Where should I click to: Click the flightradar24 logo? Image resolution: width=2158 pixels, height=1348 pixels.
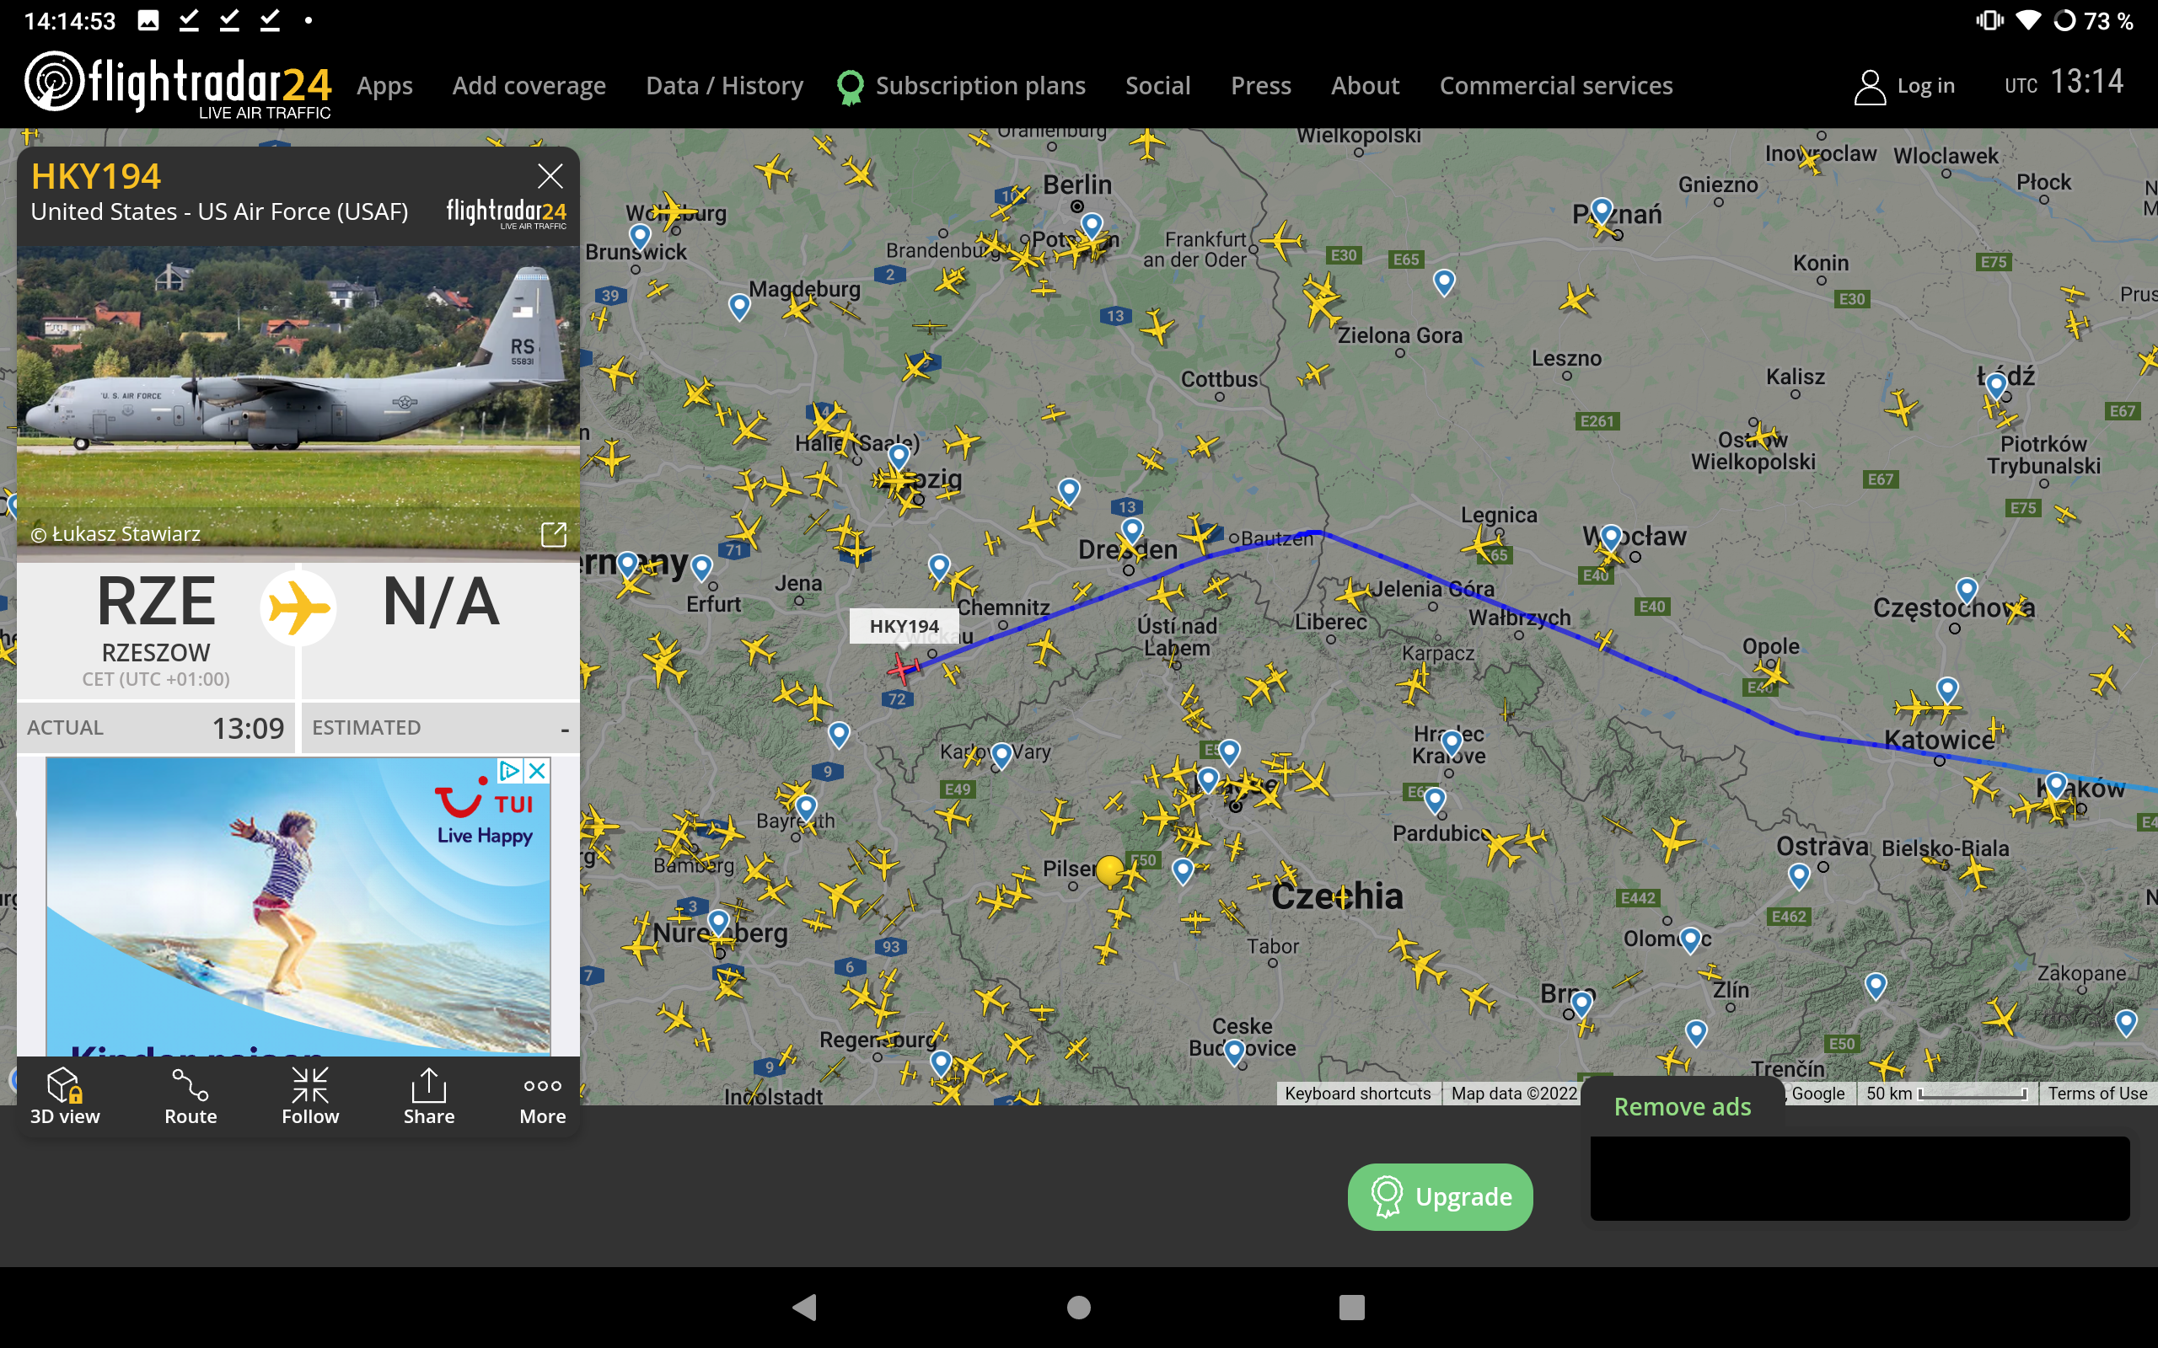pyautogui.click(x=178, y=85)
